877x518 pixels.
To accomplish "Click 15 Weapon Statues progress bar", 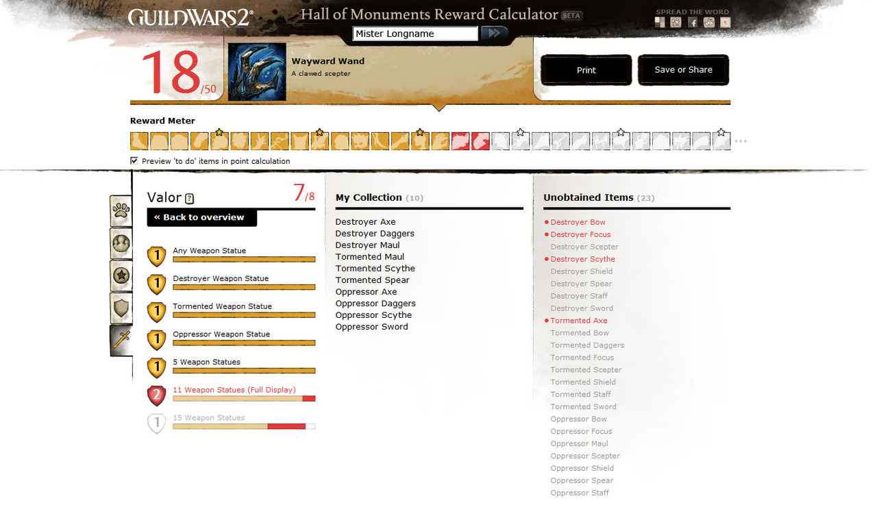I will point(244,426).
